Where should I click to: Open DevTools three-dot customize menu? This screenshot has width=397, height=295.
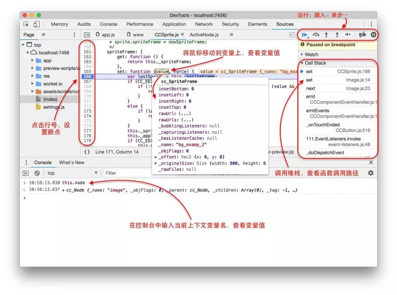tap(371, 24)
